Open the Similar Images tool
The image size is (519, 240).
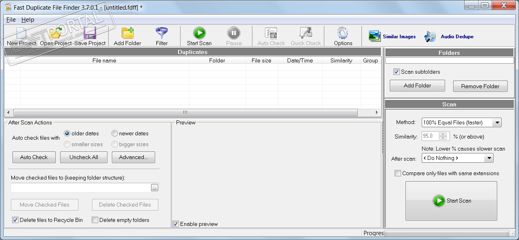[x=392, y=36]
